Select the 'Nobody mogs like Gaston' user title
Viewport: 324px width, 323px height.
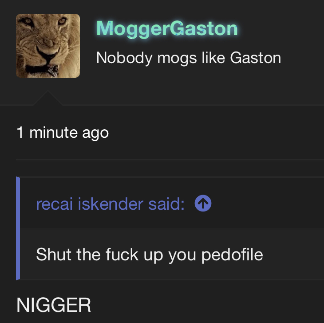tap(189, 58)
